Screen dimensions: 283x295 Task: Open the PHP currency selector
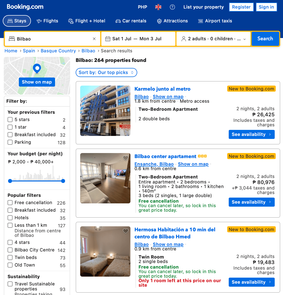coord(143,7)
